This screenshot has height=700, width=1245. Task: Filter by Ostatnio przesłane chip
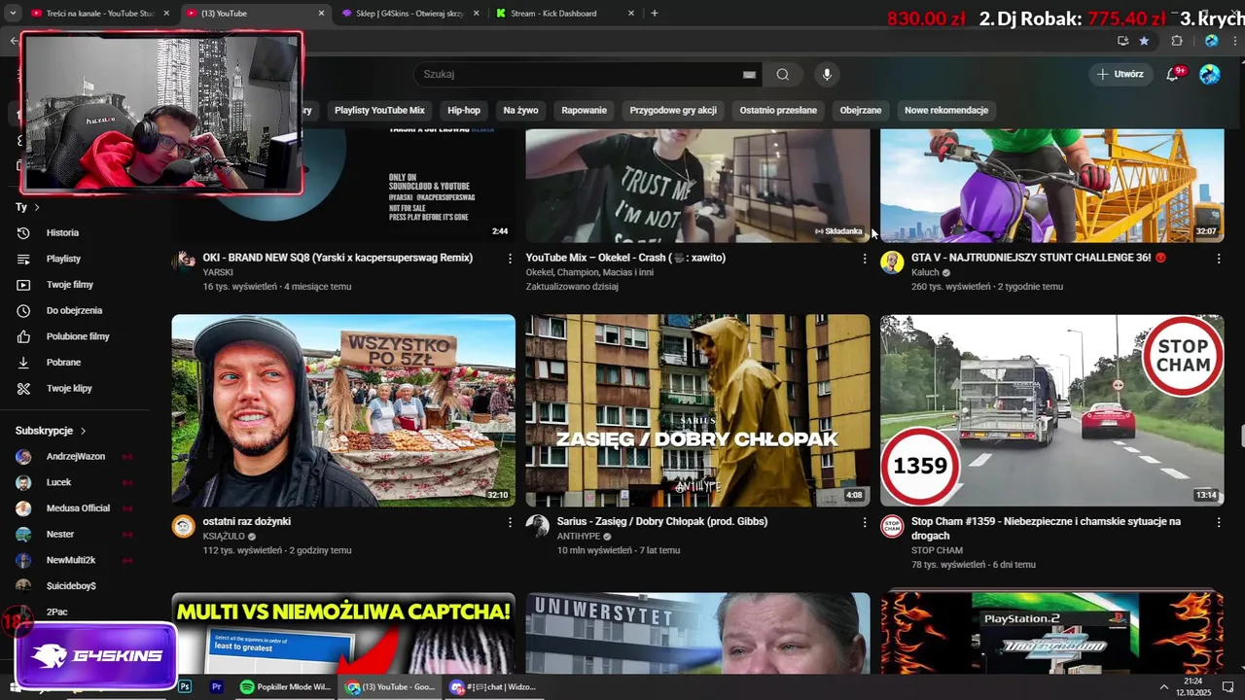778,110
